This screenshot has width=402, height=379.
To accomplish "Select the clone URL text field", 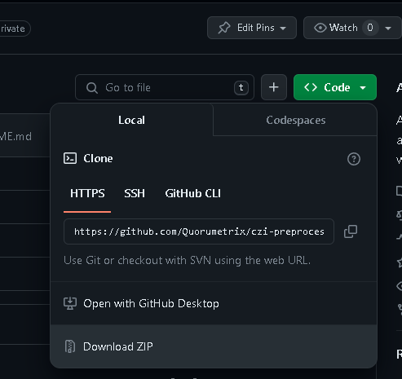I will [199, 231].
